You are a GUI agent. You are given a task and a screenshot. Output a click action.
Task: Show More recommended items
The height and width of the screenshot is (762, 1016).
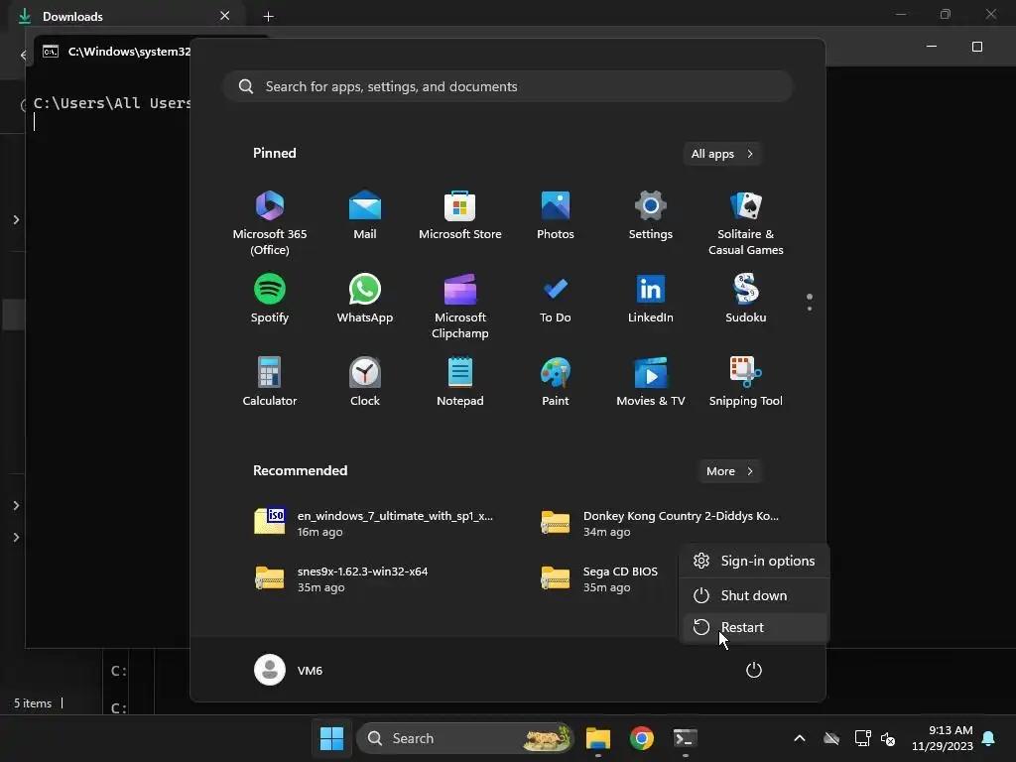tap(729, 471)
